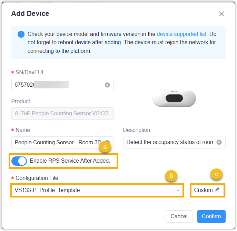Click the Enable RPS Service After Added label

(70, 161)
